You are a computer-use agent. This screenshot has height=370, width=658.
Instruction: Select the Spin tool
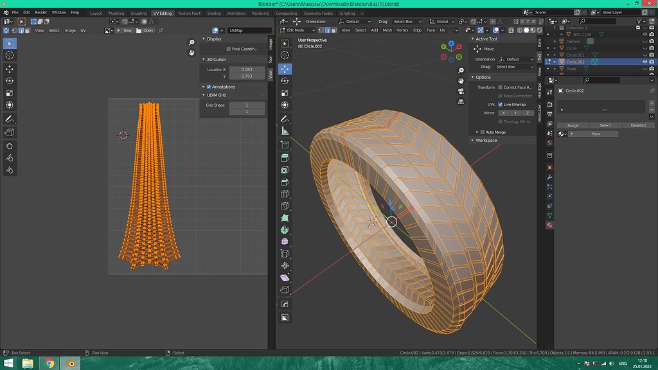point(285,230)
